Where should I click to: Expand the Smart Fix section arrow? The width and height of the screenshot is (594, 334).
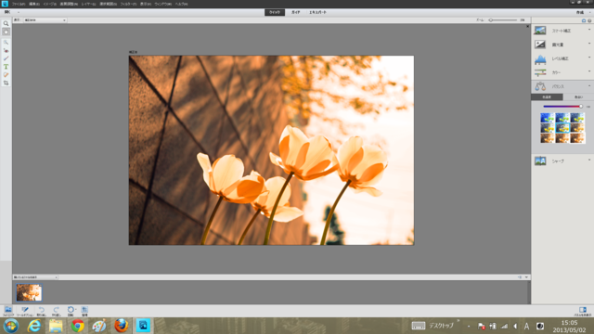589,30
